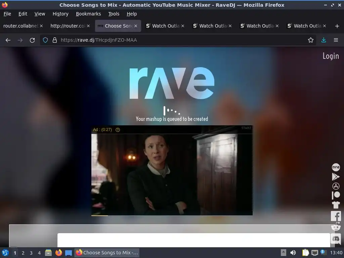Open the Edit menu
This screenshot has width=344, height=258.
[x=23, y=14]
